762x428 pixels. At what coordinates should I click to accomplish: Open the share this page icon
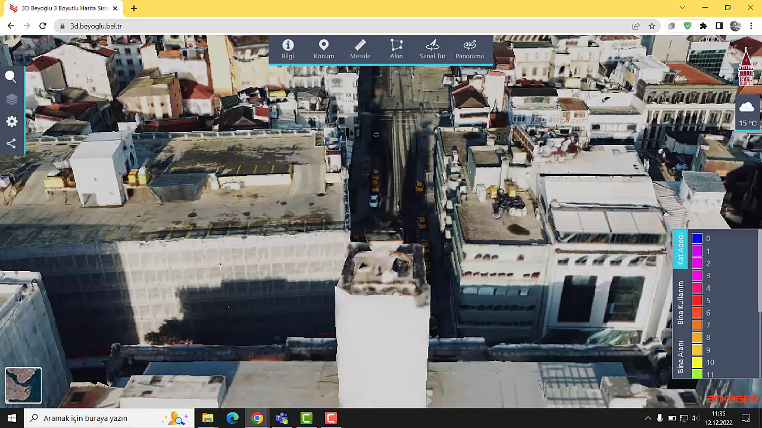click(x=636, y=26)
